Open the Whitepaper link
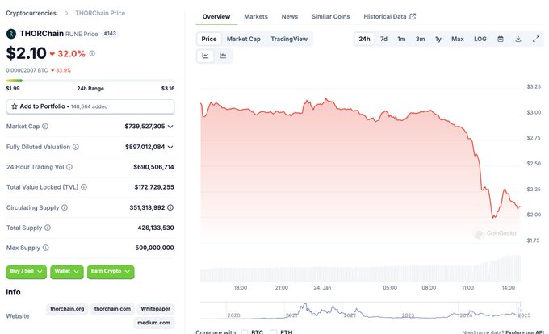The image size is (549, 334). tap(156, 309)
